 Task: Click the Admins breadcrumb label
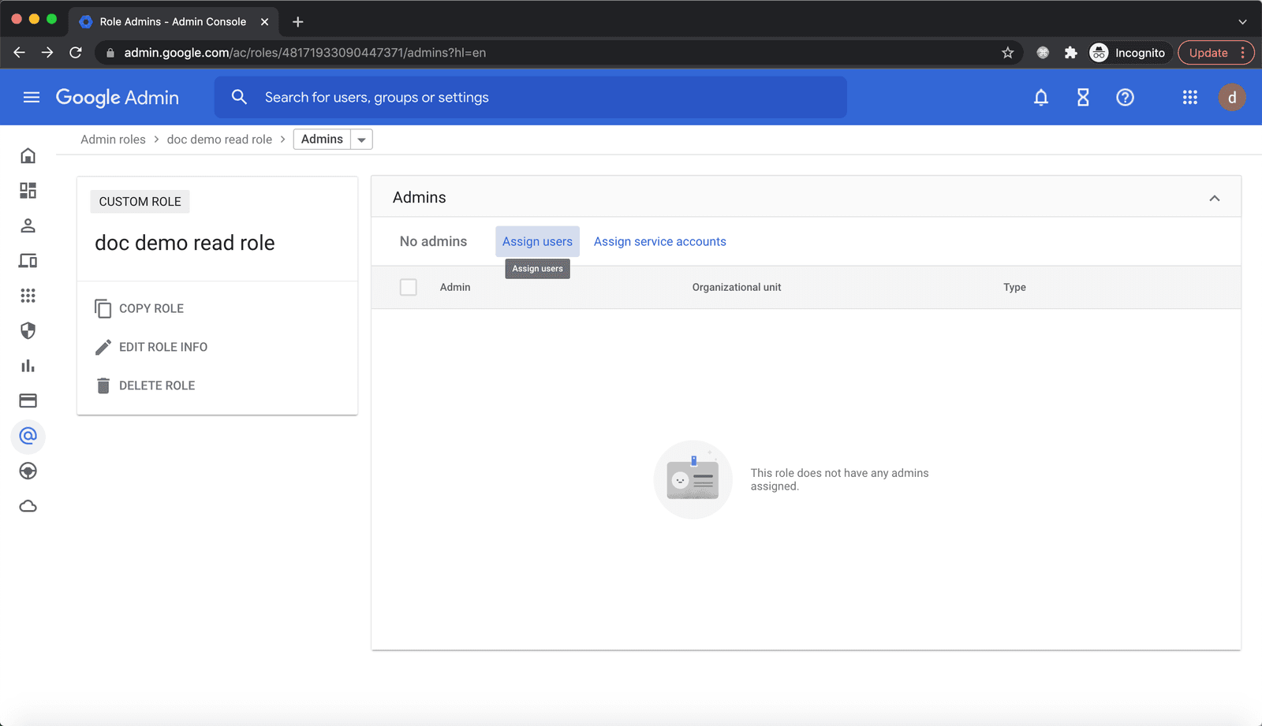pyautogui.click(x=322, y=140)
